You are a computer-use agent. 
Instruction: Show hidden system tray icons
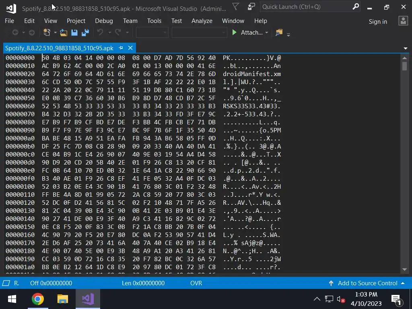pyautogui.click(x=317, y=299)
